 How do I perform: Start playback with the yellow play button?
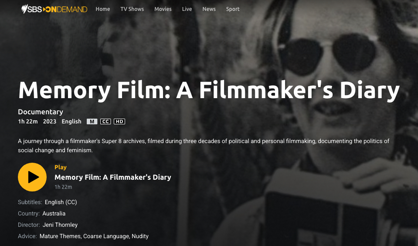click(32, 177)
